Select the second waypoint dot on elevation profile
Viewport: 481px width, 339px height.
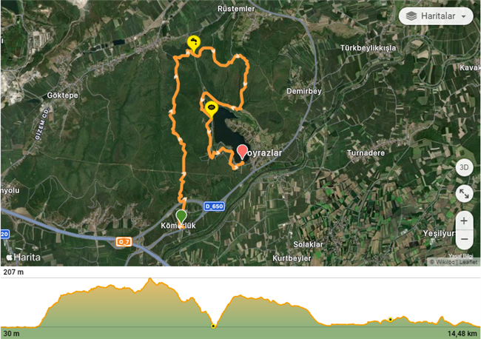coord(390,320)
